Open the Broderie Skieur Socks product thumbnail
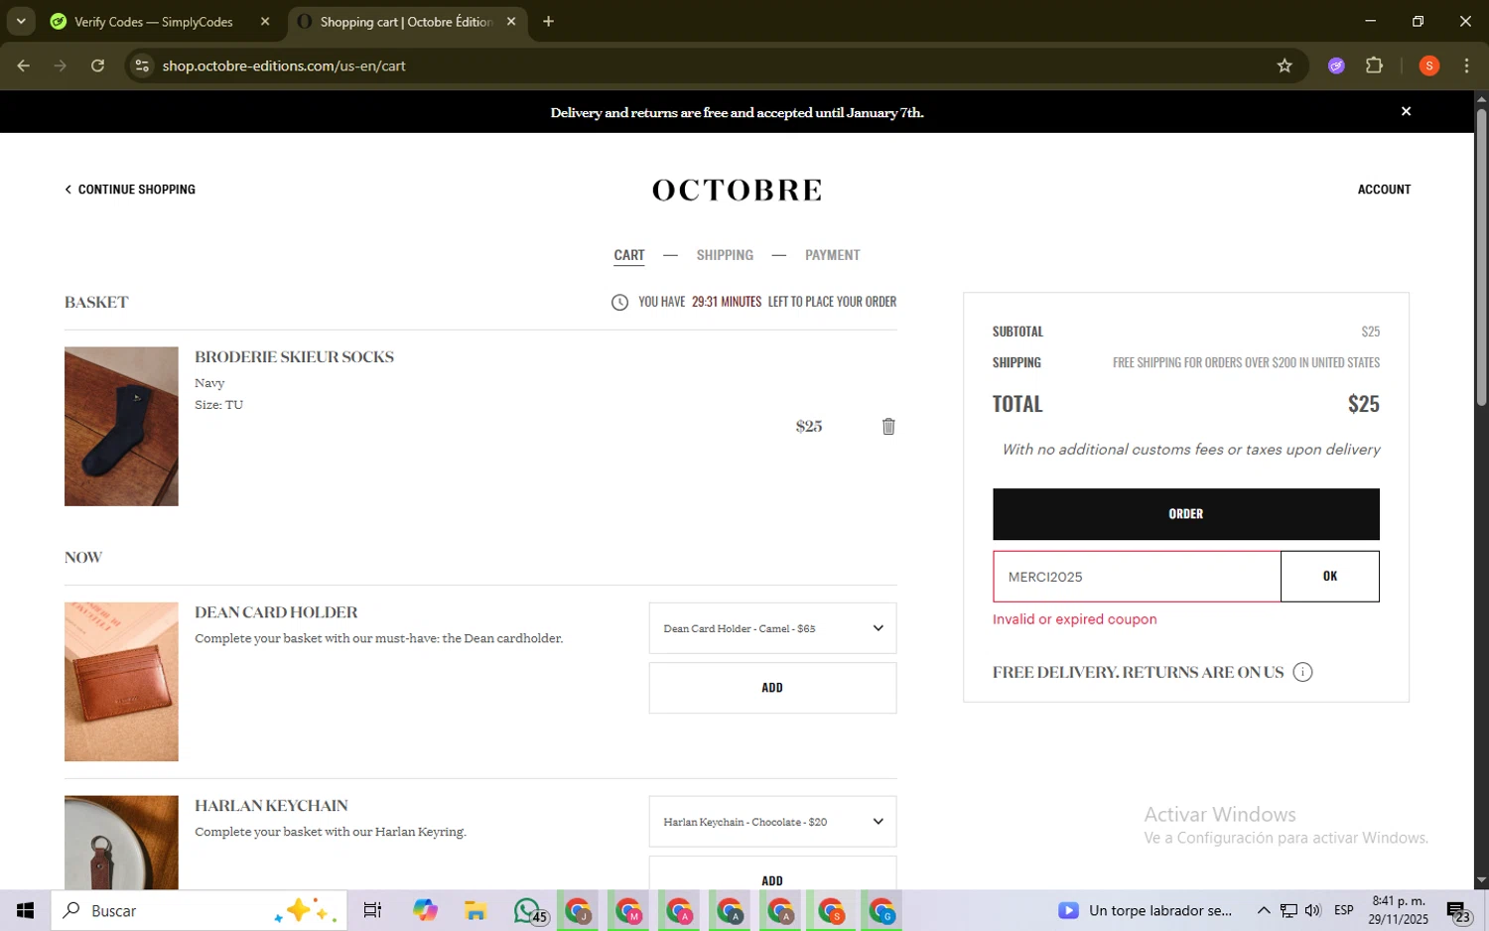 click(x=121, y=426)
